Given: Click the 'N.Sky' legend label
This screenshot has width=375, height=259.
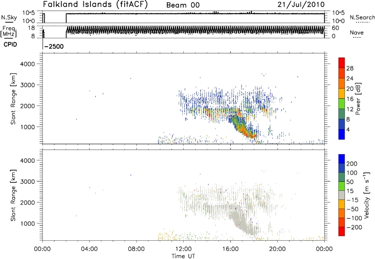Looking at the screenshot, I should pyautogui.click(x=9, y=18).
